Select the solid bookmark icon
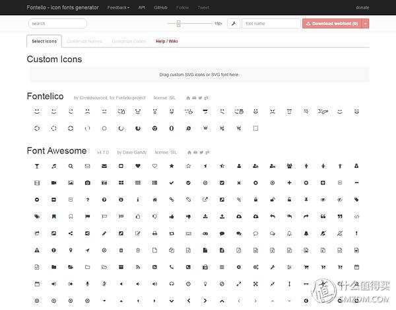 coord(54,216)
